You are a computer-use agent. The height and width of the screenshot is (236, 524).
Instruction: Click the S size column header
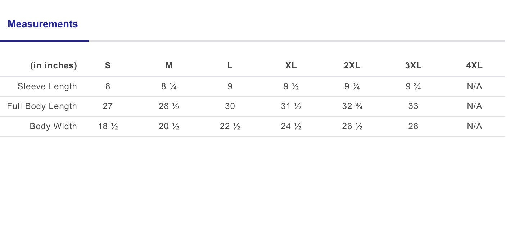[108, 65]
